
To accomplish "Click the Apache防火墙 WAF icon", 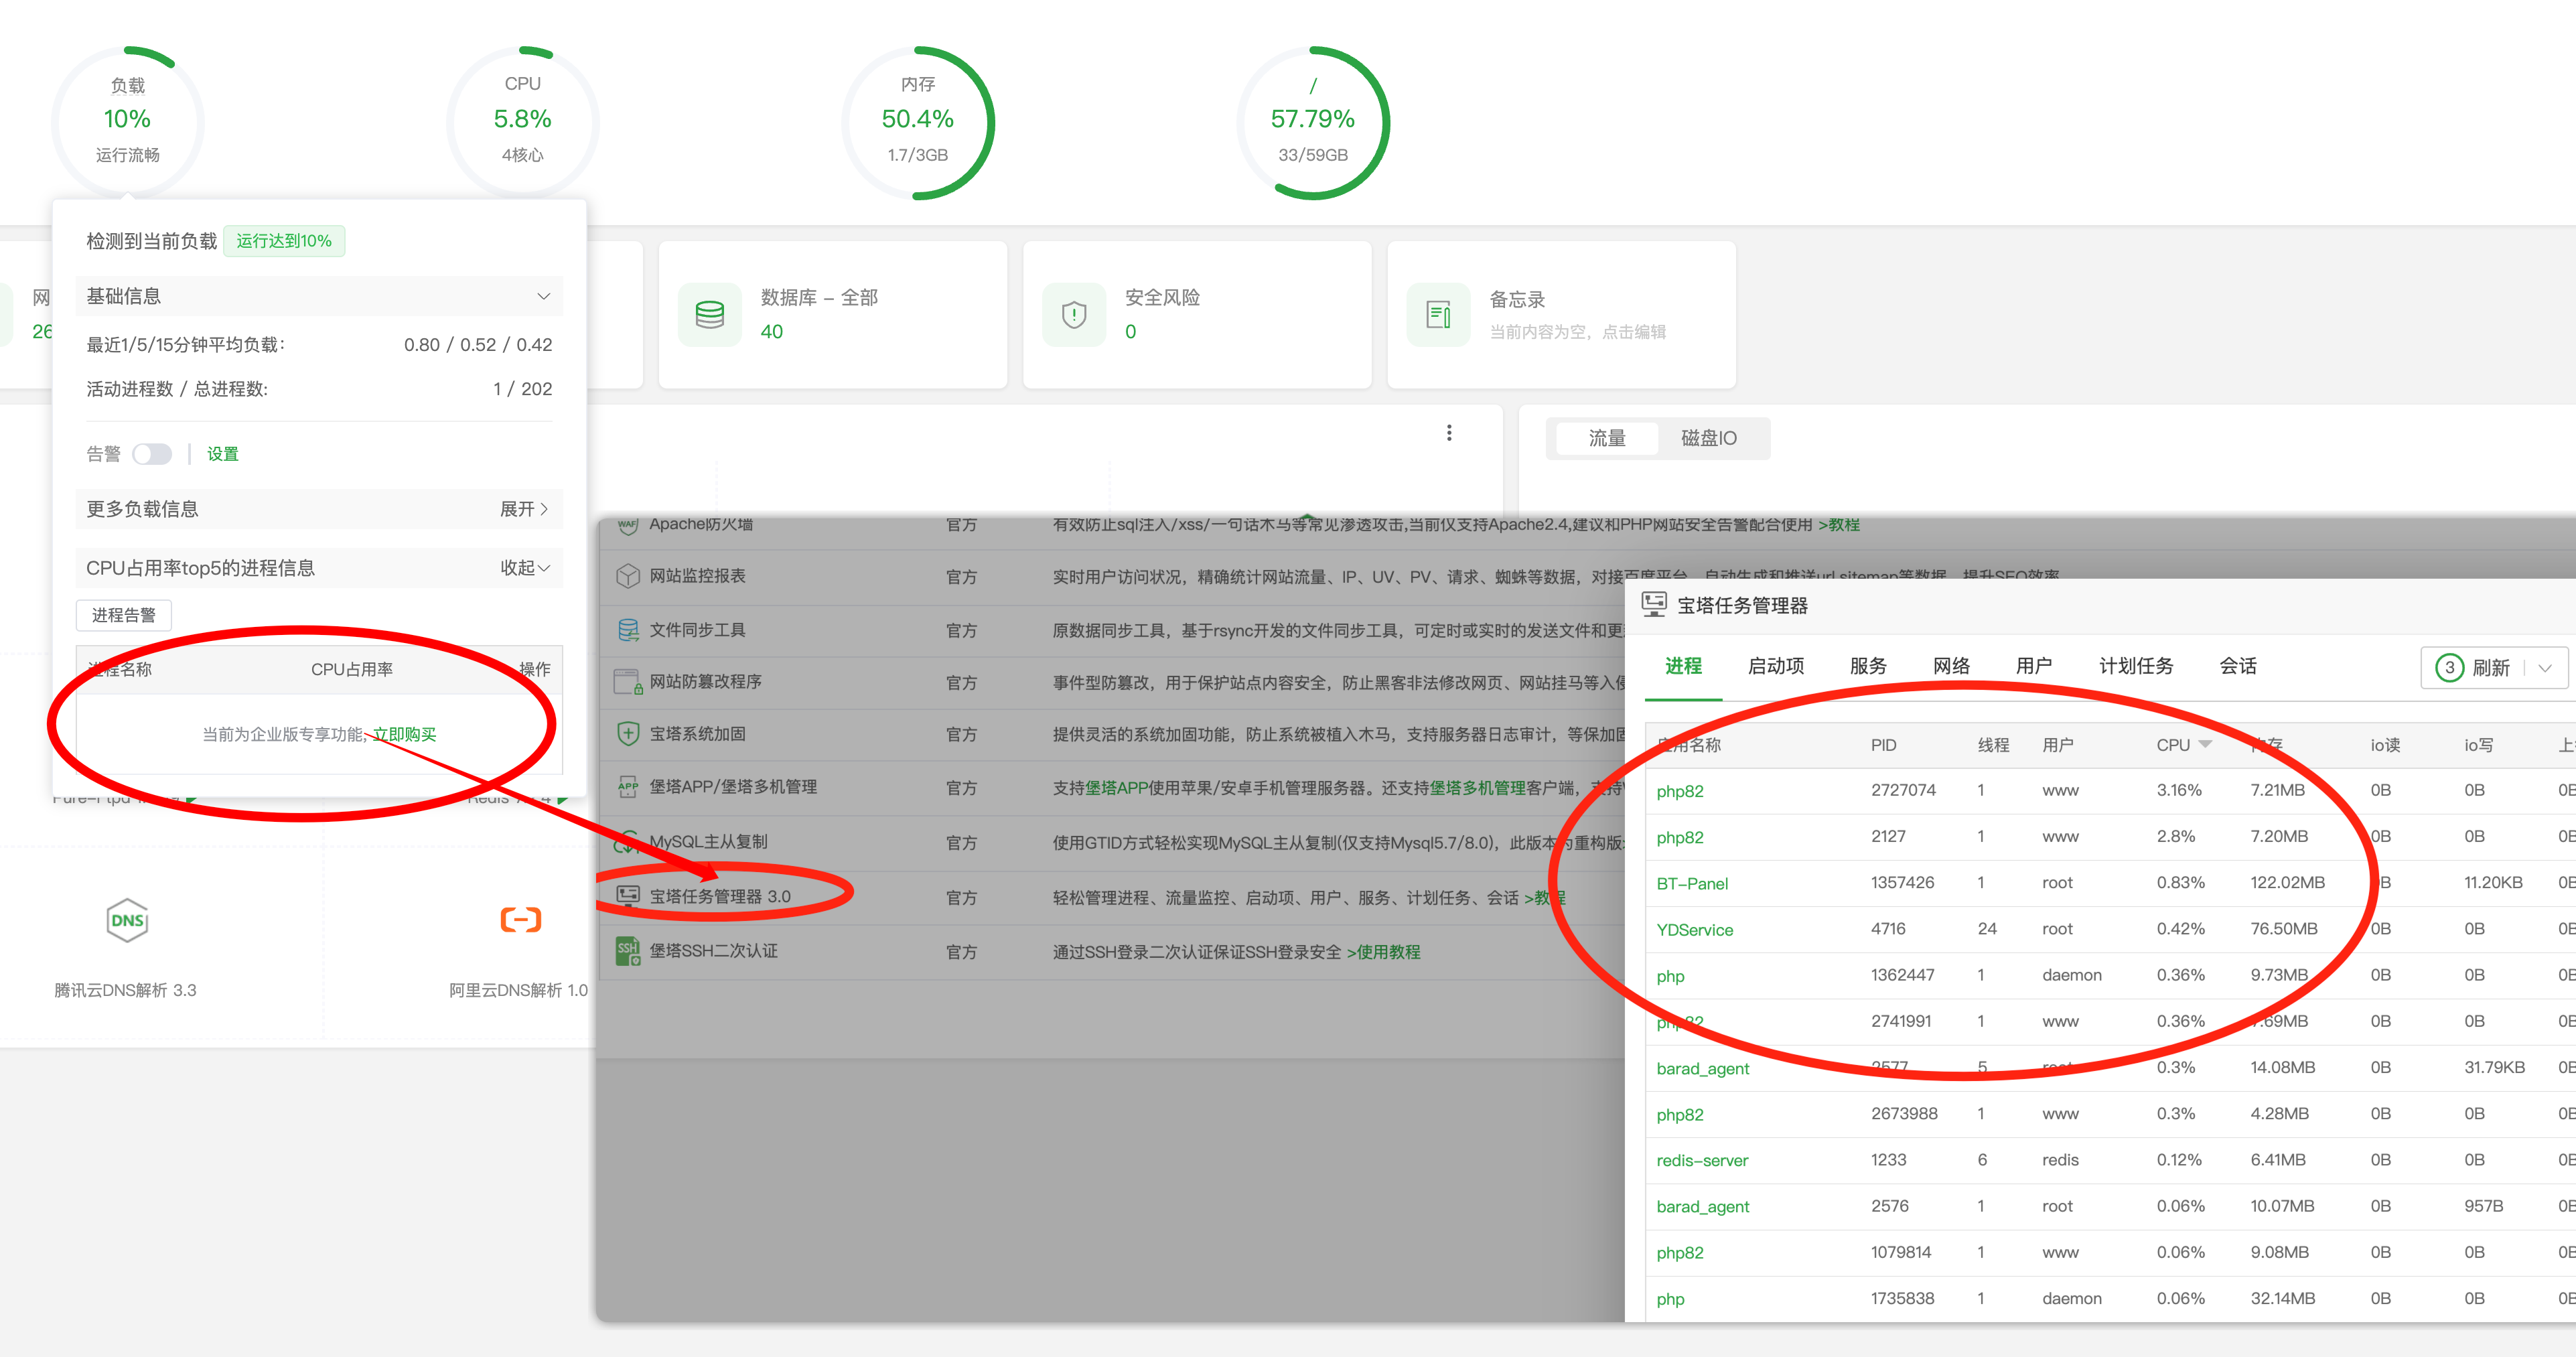I will pos(628,525).
